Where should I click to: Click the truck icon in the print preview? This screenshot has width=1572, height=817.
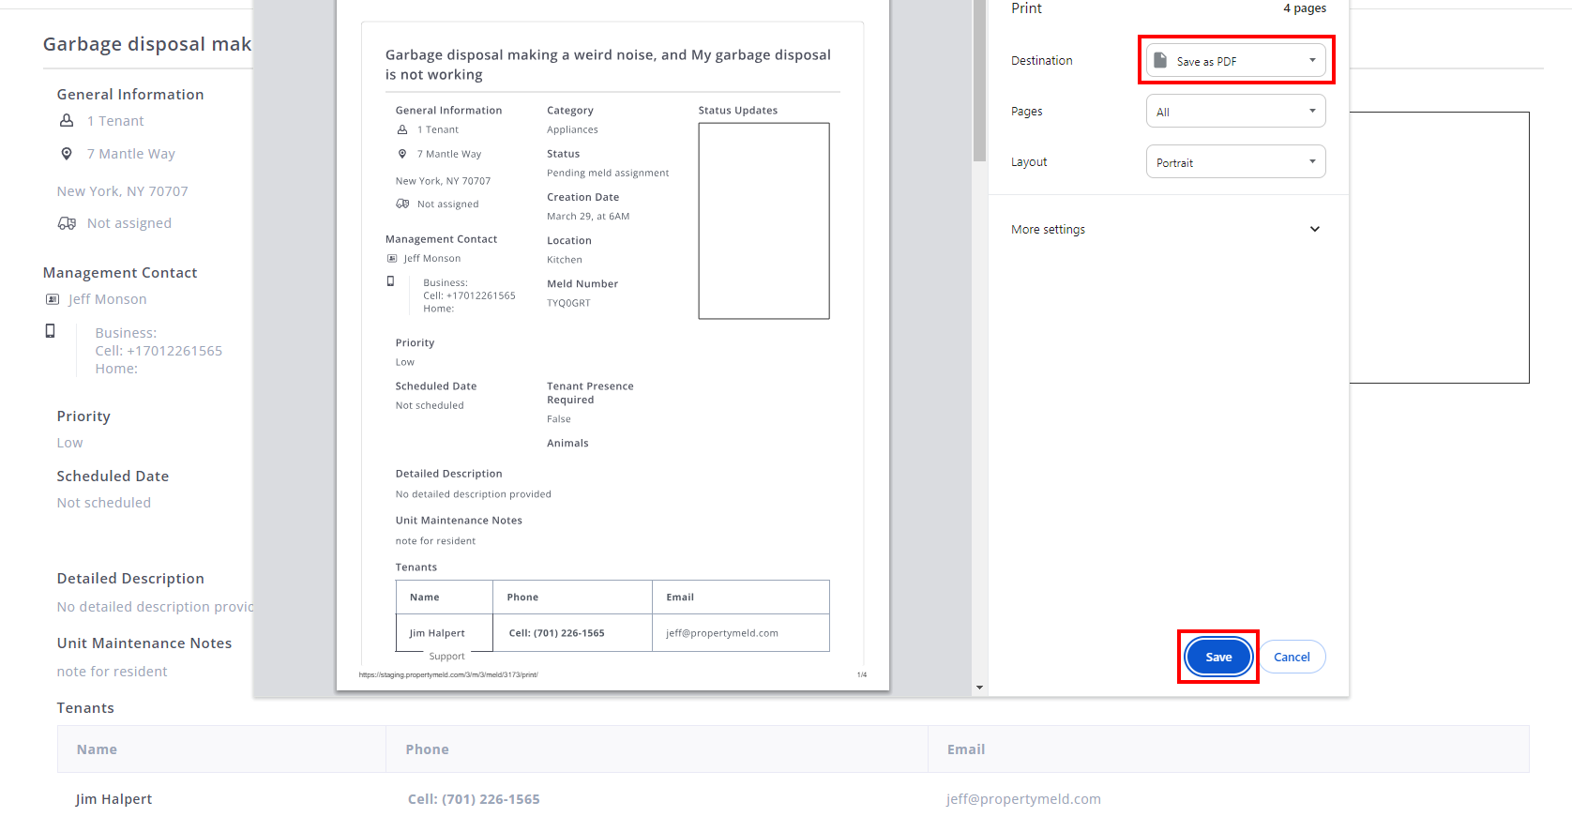[x=402, y=204]
